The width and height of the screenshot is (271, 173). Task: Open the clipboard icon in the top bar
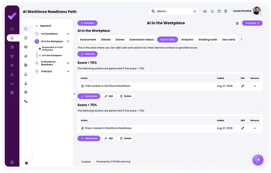[226, 11]
